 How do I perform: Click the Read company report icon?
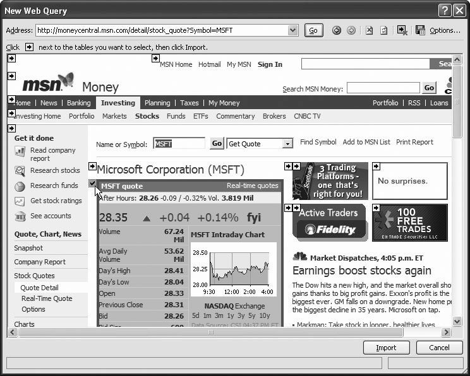pos(20,151)
